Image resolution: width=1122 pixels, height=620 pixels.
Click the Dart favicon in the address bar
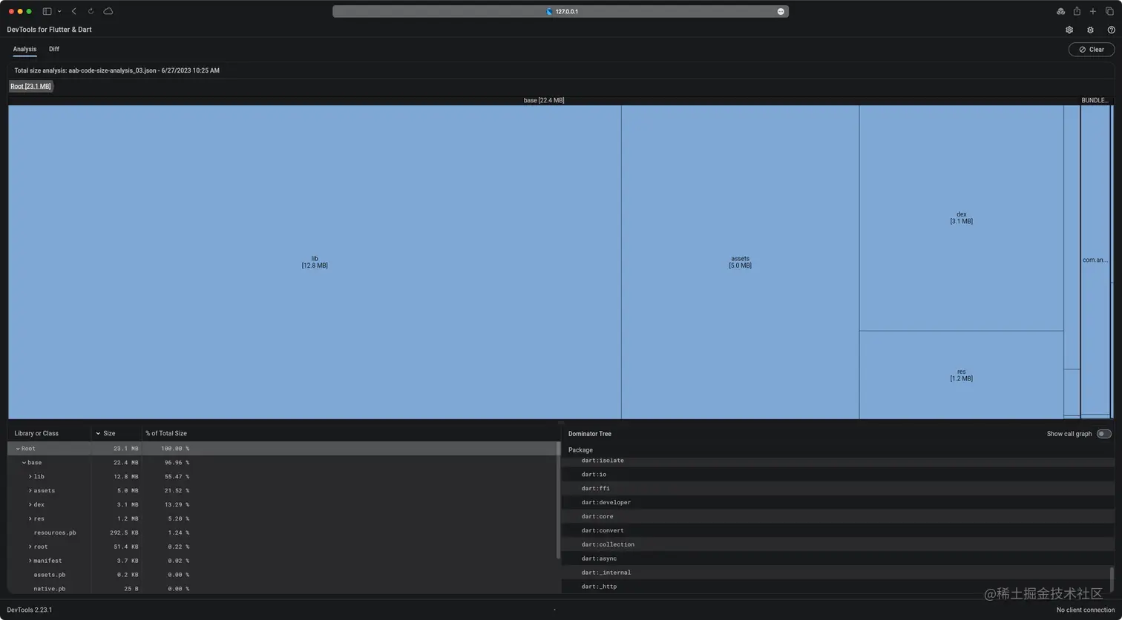pos(549,11)
